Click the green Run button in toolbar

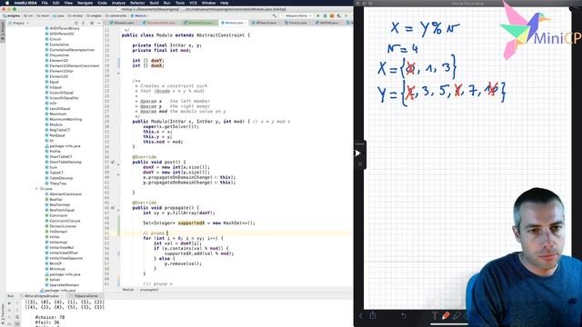[318, 16]
